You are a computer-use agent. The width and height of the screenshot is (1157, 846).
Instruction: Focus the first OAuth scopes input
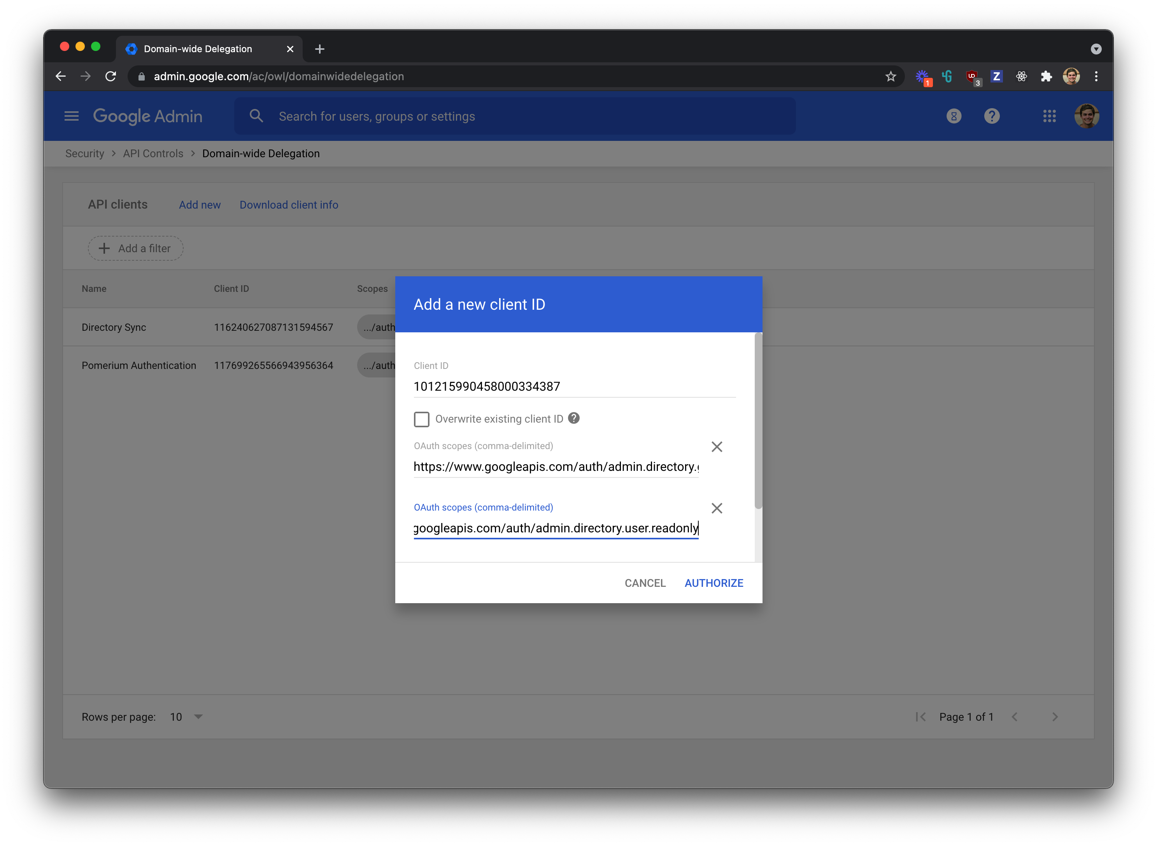(x=556, y=467)
